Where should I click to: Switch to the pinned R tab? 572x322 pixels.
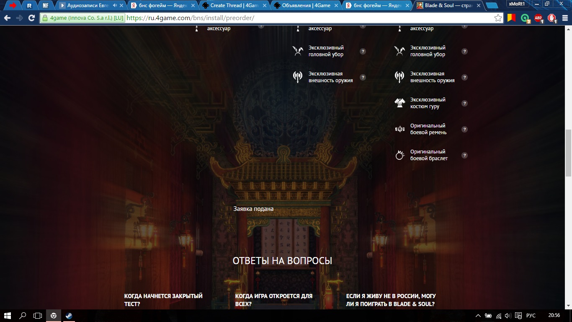[29, 5]
